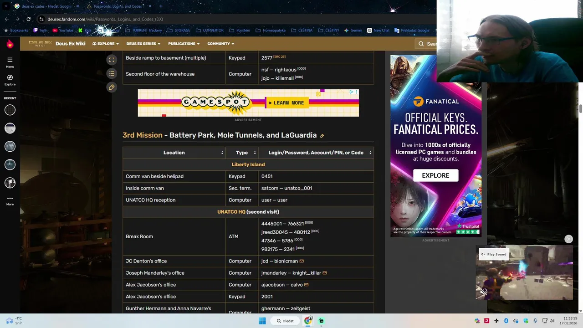
Task: Switch to deus ex codes Google tab
Action: (x=46, y=6)
